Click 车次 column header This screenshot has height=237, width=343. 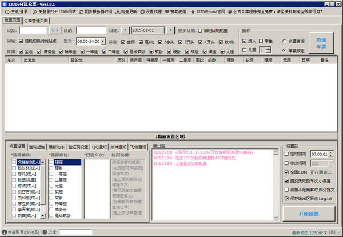click(x=13, y=60)
